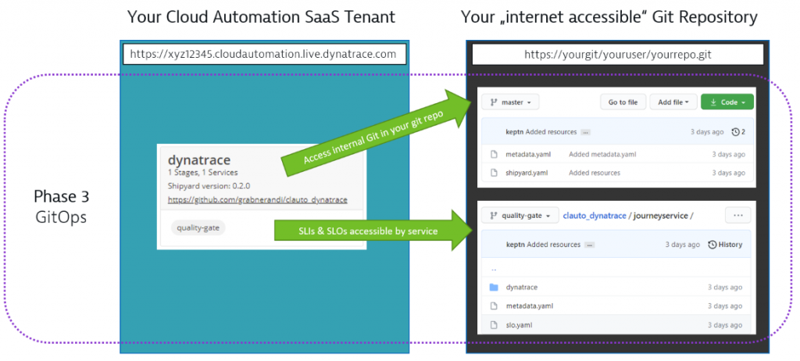Open shipyard.yaml file
Viewport: 800px width, 361px height.
pos(527,173)
